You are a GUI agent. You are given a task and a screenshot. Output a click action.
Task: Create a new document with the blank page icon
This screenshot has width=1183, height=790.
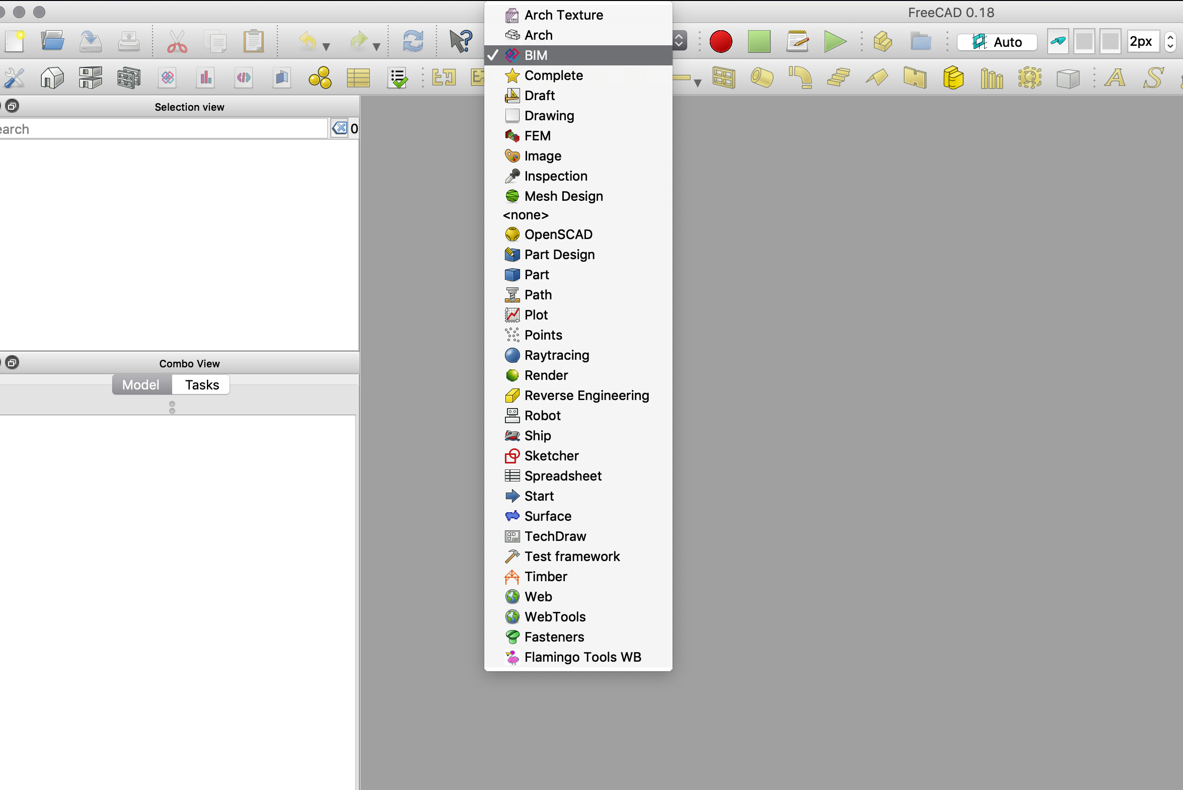[14, 41]
